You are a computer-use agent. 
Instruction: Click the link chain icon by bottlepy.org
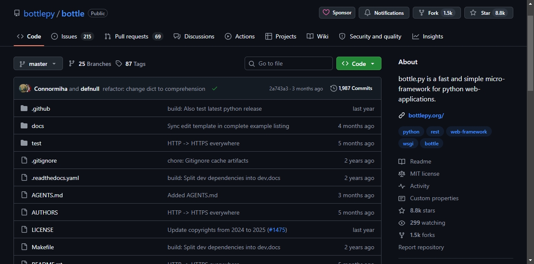point(402,115)
